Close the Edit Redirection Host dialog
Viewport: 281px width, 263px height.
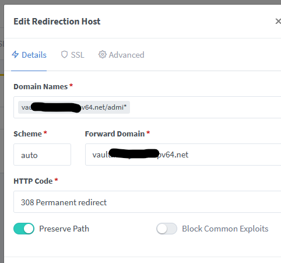point(278,22)
